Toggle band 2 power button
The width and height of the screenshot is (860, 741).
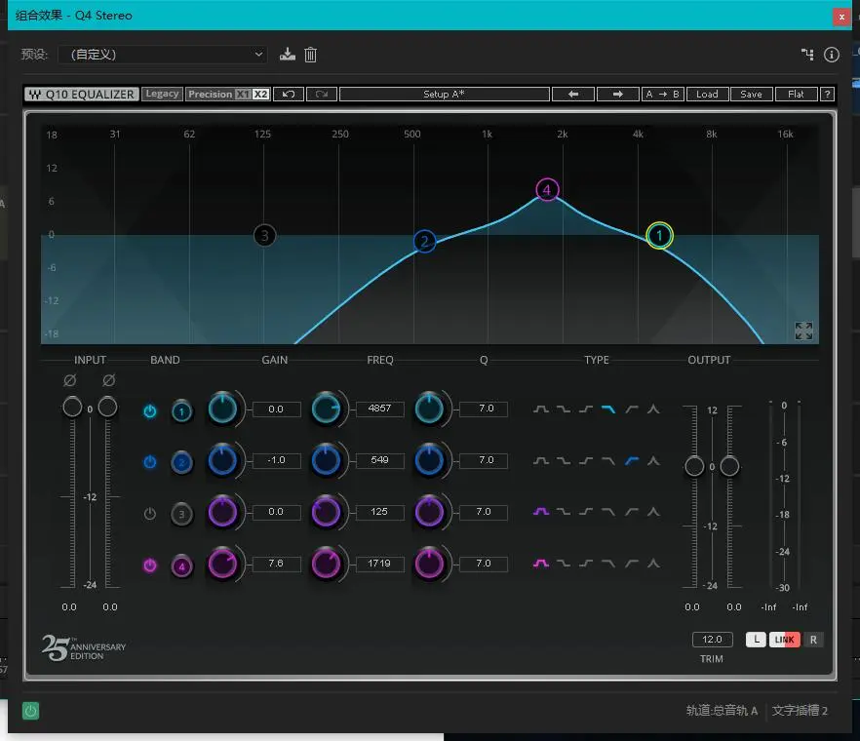[150, 462]
